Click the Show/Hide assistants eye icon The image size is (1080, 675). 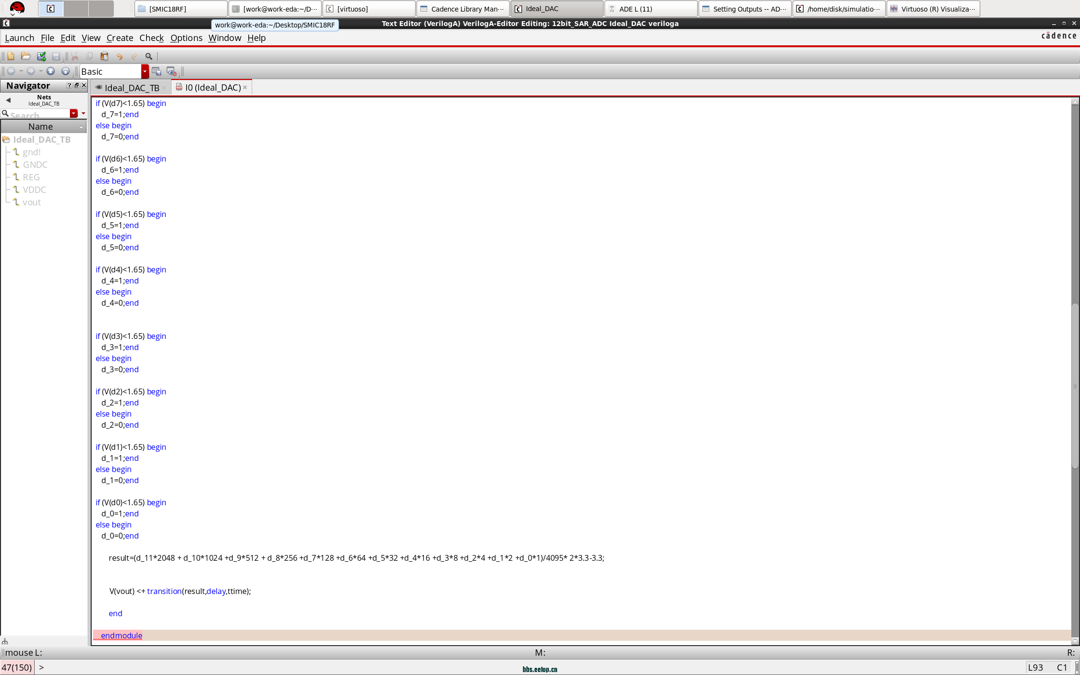(x=171, y=71)
